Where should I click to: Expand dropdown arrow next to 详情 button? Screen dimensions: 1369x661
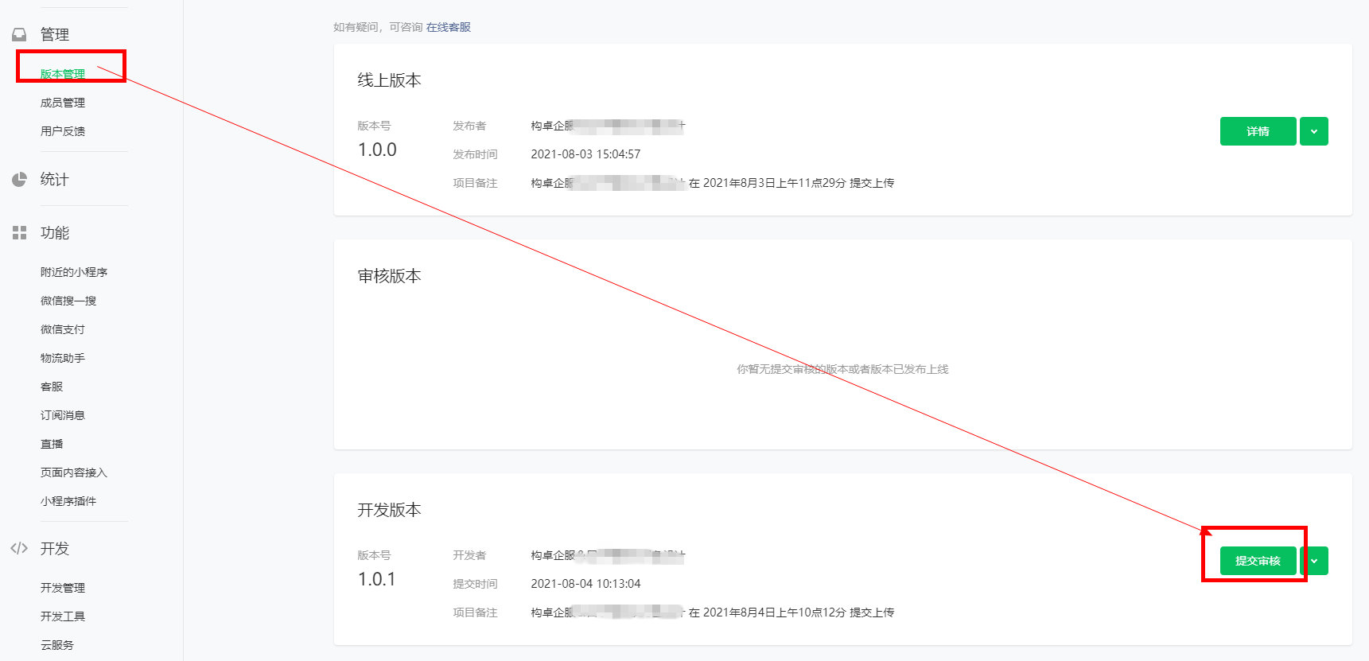click(x=1313, y=131)
